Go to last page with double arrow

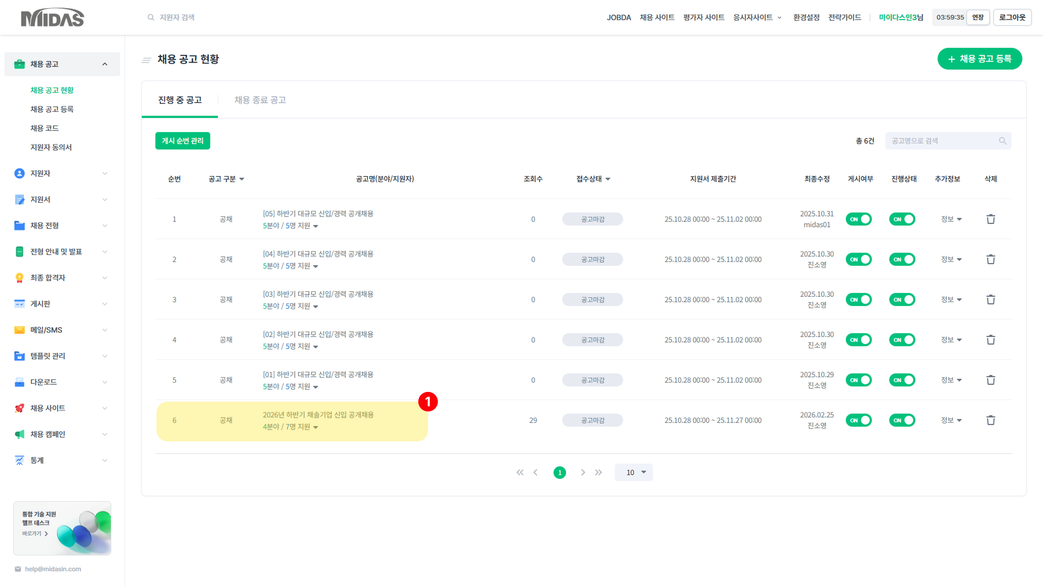coord(598,472)
